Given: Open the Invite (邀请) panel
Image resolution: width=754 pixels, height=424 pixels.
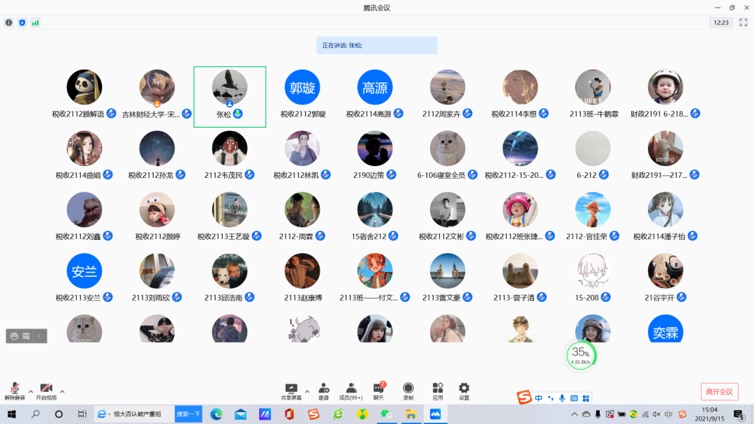Looking at the screenshot, I should [x=324, y=391].
